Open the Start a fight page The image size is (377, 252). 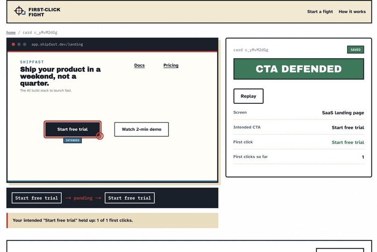(320, 12)
